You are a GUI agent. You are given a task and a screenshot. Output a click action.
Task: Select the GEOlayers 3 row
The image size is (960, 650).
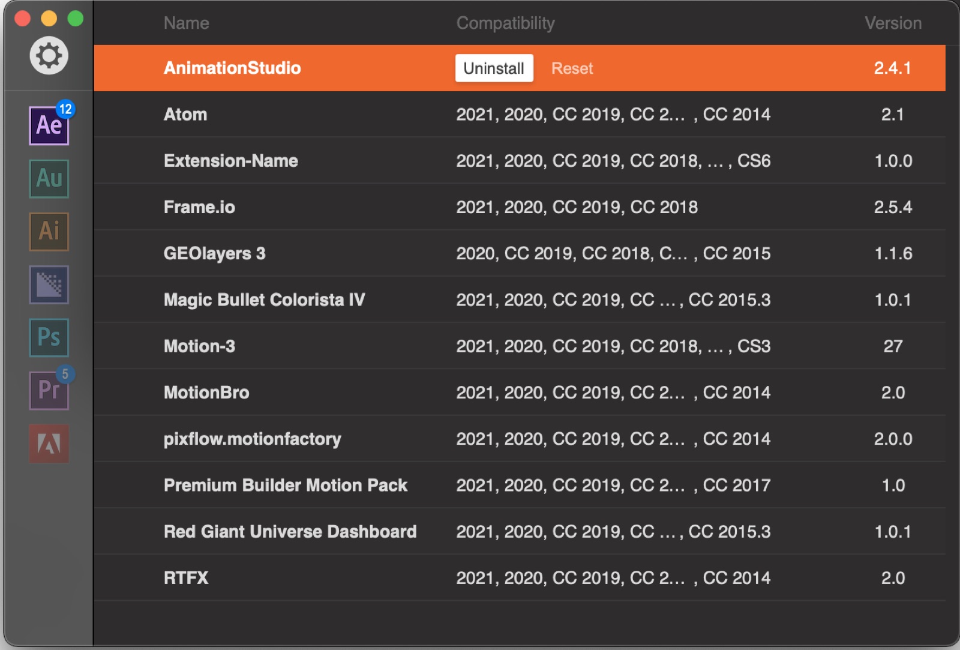pos(520,253)
